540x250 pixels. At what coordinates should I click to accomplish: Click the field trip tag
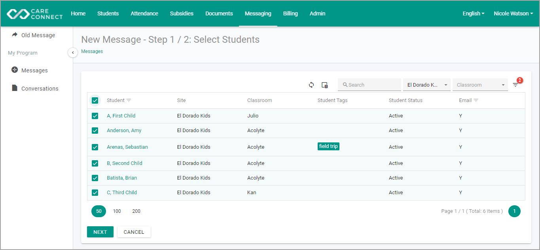click(x=328, y=146)
